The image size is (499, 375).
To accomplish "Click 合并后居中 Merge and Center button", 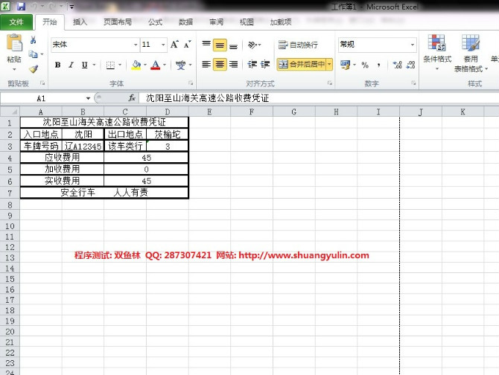I will [302, 65].
